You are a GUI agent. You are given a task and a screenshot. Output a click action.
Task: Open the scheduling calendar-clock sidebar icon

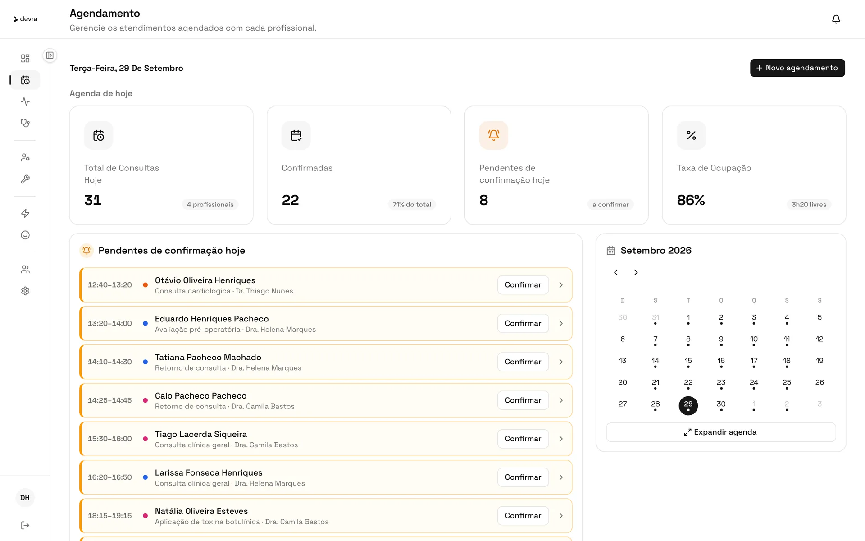25,80
